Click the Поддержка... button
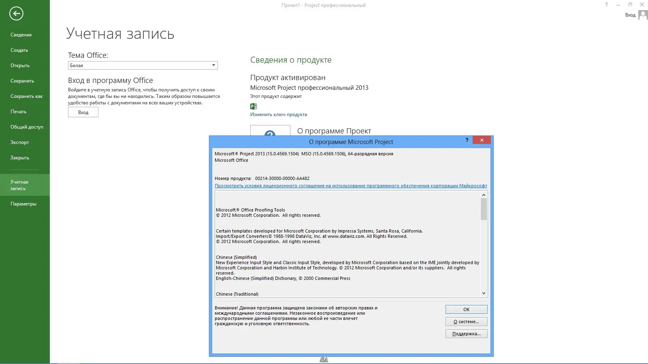 point(466,334)
